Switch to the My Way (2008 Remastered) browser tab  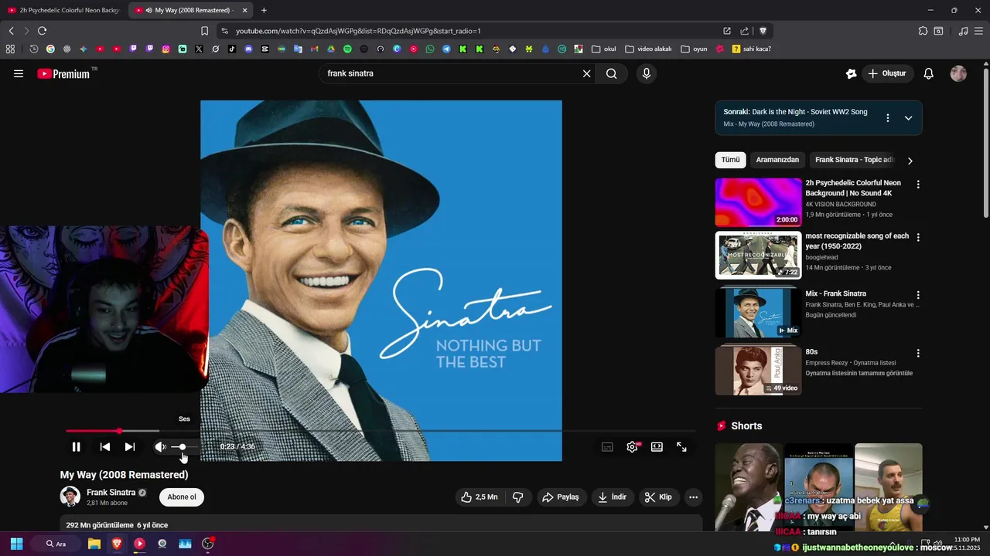click(x=189, y=10)
